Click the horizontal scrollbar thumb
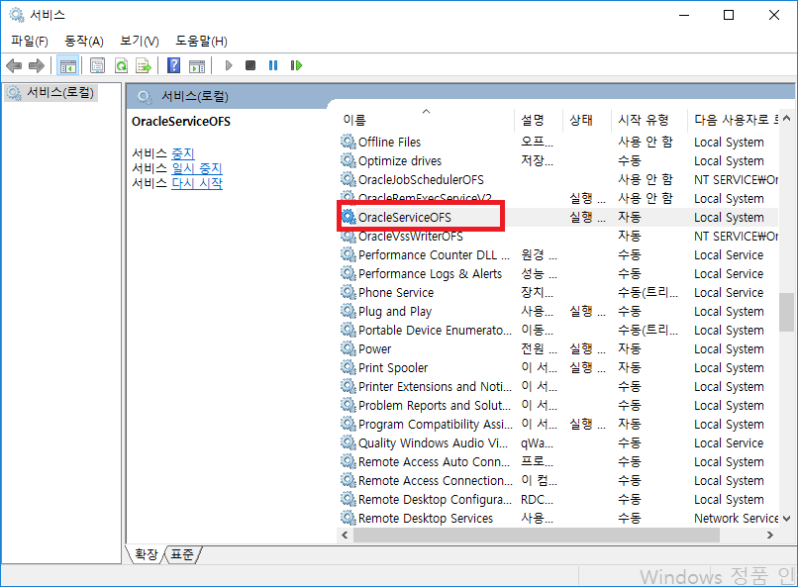This screenshot has width=798, height=587. tap(537, 536)
